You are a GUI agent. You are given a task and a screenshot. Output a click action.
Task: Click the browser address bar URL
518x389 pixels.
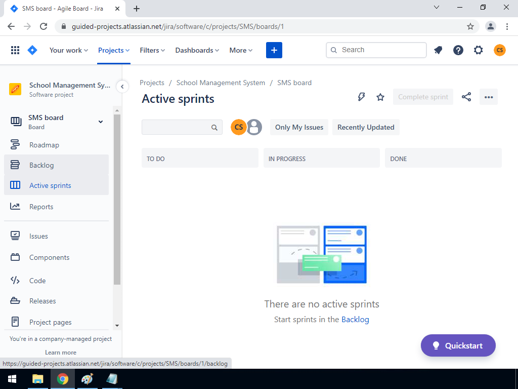[178, 26]
